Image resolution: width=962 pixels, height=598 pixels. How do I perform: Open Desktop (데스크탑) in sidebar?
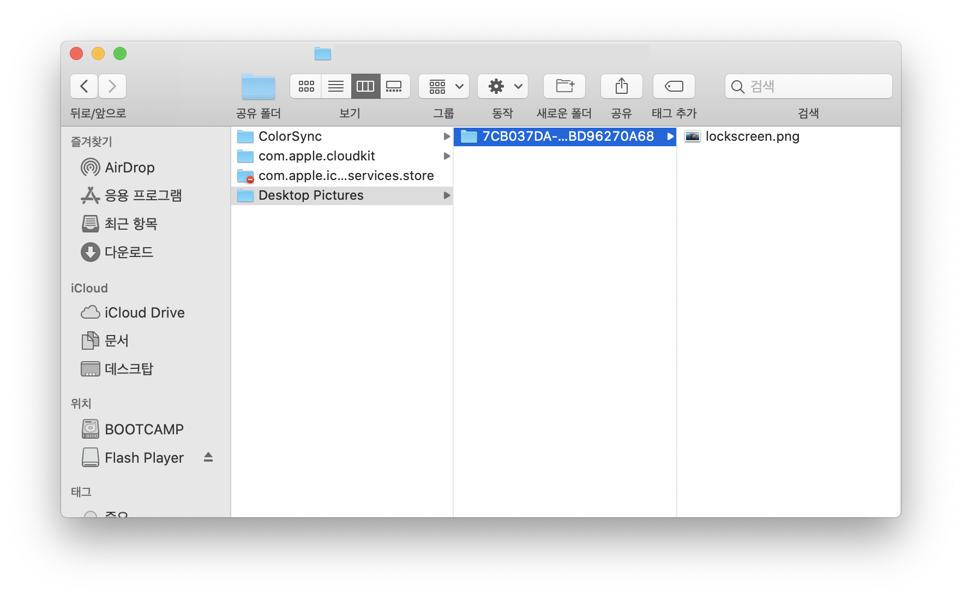click(x=117, y=369)
